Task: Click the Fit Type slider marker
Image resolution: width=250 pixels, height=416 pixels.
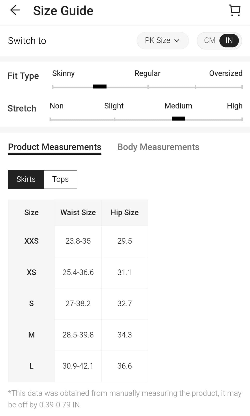Action: point(100,87)
